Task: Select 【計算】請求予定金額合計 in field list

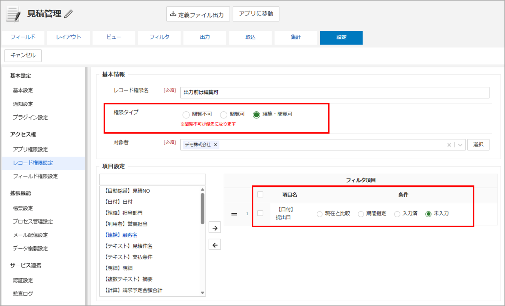Action: click(150, 290)
